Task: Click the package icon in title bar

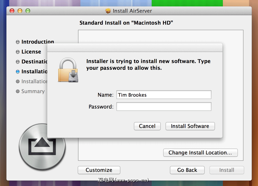Action: [108, 11]
